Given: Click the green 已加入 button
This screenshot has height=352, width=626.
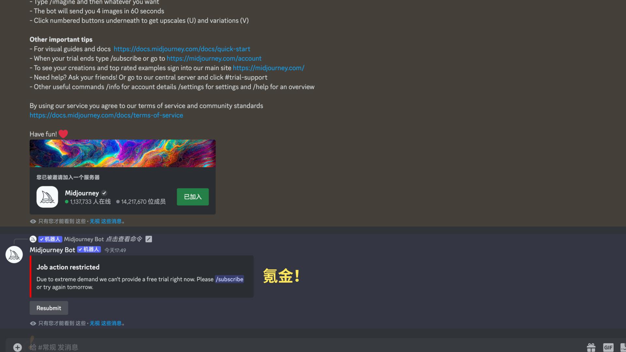Looking at the screenshot, I should click(x=193, y=197).
